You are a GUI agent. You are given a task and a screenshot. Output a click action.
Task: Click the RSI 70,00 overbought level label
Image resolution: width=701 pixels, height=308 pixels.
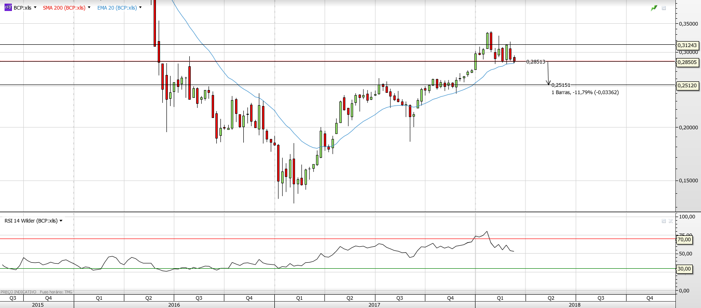(684, 239)
